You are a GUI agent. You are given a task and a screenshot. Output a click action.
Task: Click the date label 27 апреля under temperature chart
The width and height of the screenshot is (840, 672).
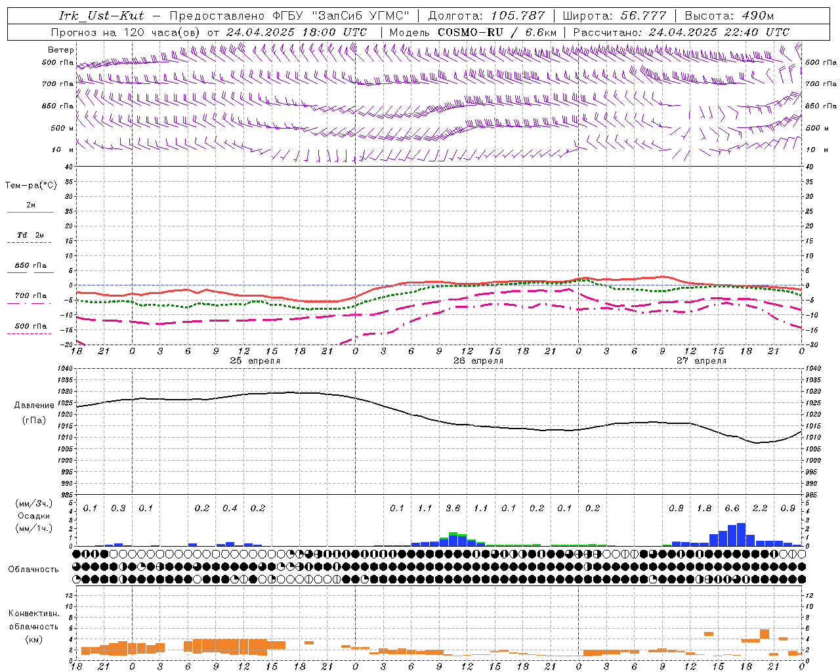point(702,361)
